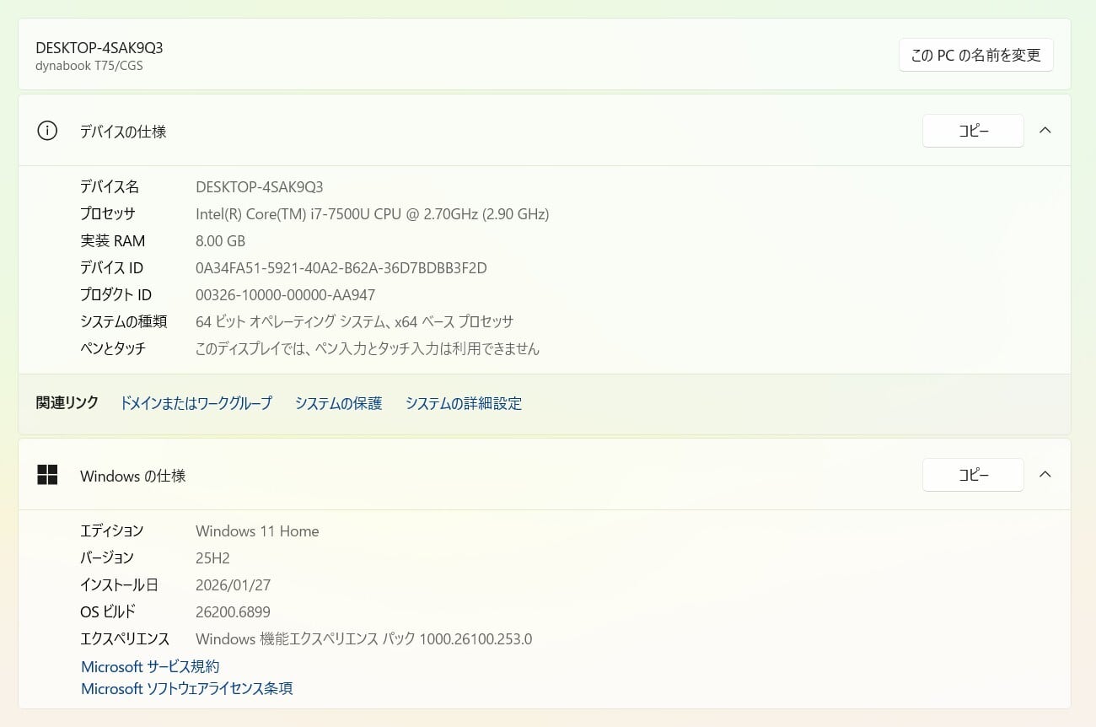Click the システムの種類 label
The width and height of the screenshot is (1096, 727).
pos(124,321)
